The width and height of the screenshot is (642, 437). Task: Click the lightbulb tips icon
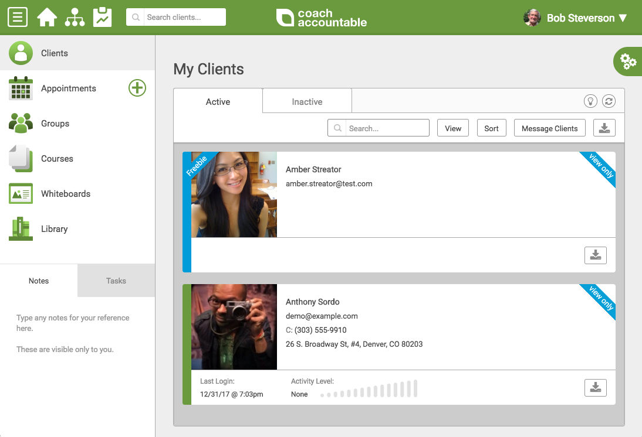tap(590, 101)
